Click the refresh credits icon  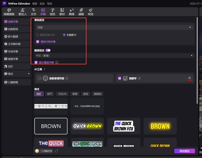(57, 151)
